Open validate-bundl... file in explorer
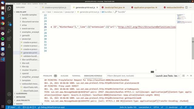Screen dimensions: 194x109 (x=31, y=56)
